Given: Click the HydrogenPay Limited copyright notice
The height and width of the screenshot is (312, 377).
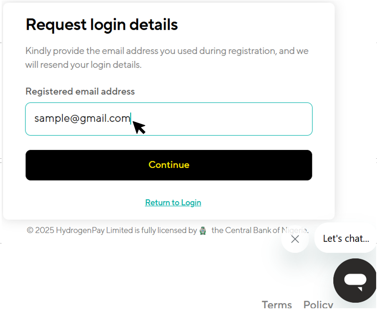Looking at the screenshot, I should click(x=168, y=231).
